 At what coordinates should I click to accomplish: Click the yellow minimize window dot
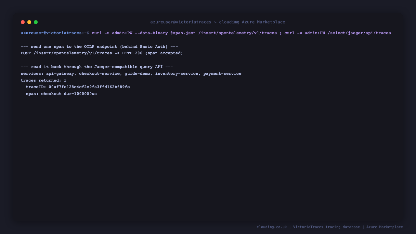pyautogui.click(x=29, y=22)
